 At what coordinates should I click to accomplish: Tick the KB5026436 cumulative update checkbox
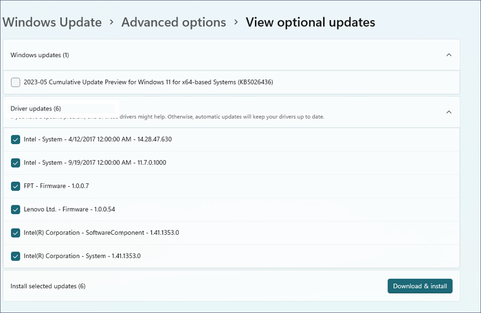click(16, 83)
